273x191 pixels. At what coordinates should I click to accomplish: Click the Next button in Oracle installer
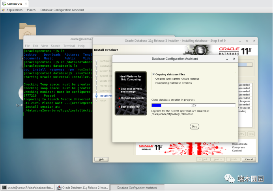[x=218, y=159]
